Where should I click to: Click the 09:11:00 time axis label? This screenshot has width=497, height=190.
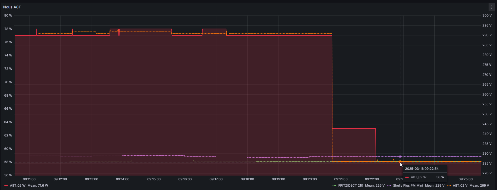coord(29,179)
